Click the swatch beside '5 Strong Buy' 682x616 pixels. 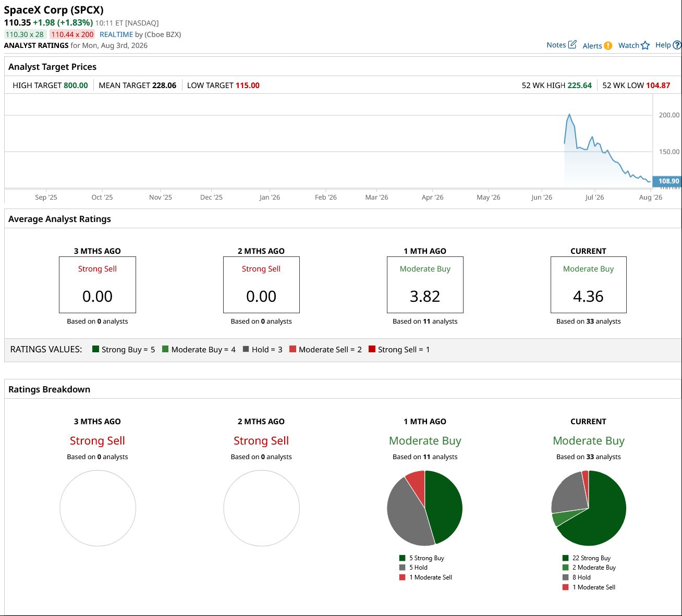click(402, 558)
